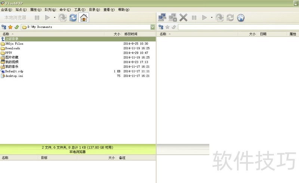
Task: Switch to local browser via house icon
Action: (84, 18)
